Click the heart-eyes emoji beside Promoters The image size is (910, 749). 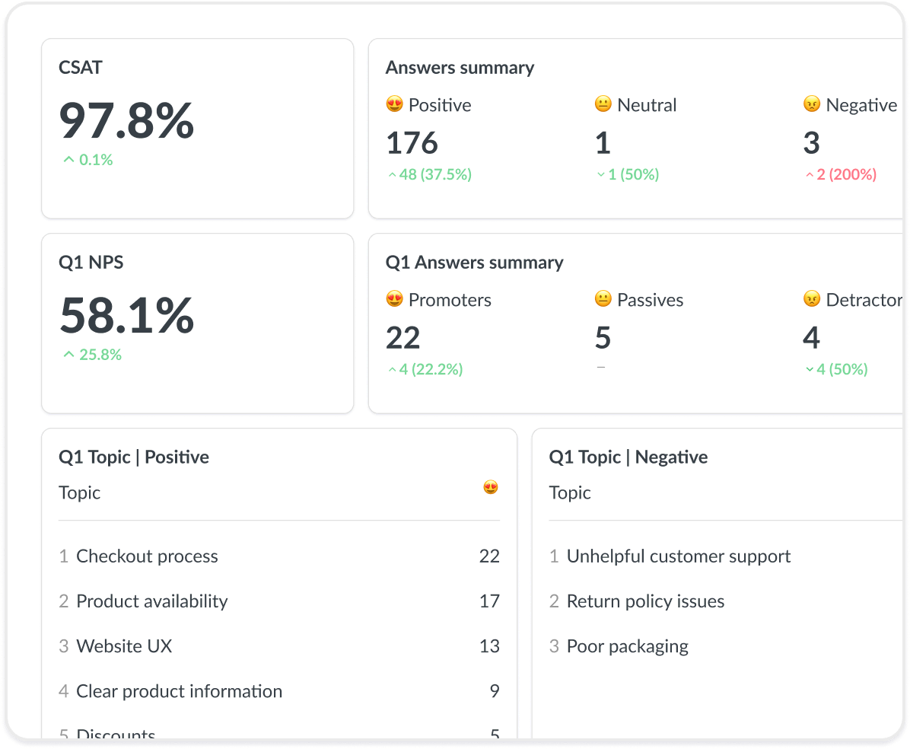pos(394,299)
